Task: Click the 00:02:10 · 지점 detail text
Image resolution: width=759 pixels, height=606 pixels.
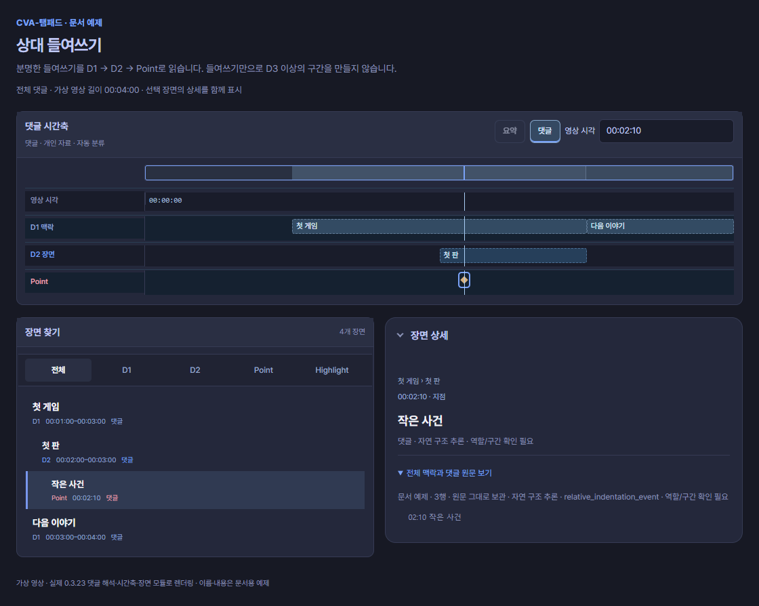Action: click(x=422, y=397)
